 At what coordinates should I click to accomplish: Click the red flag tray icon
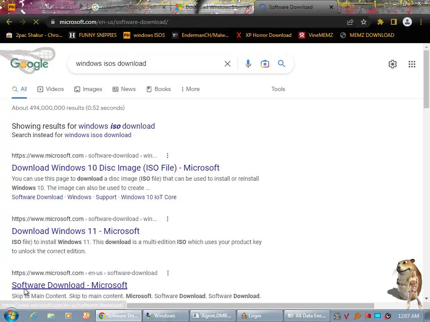368,316
